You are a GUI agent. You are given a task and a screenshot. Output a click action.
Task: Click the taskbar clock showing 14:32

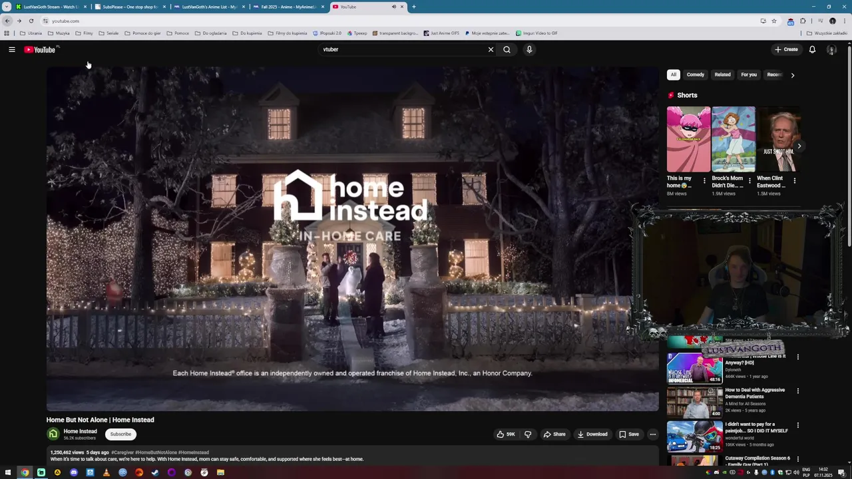tap(823, 472)
